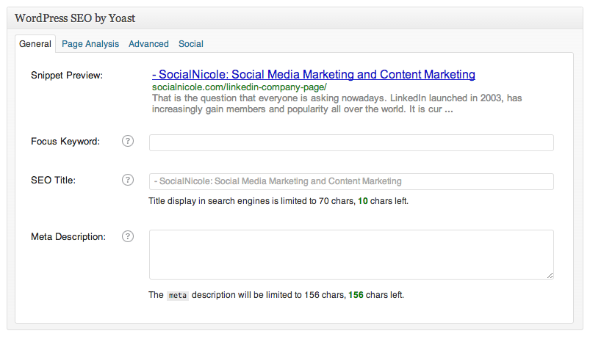Click inside the SEO Title input field
The height and width of the screenshot is (339, 590).
[x=351, y=181]
